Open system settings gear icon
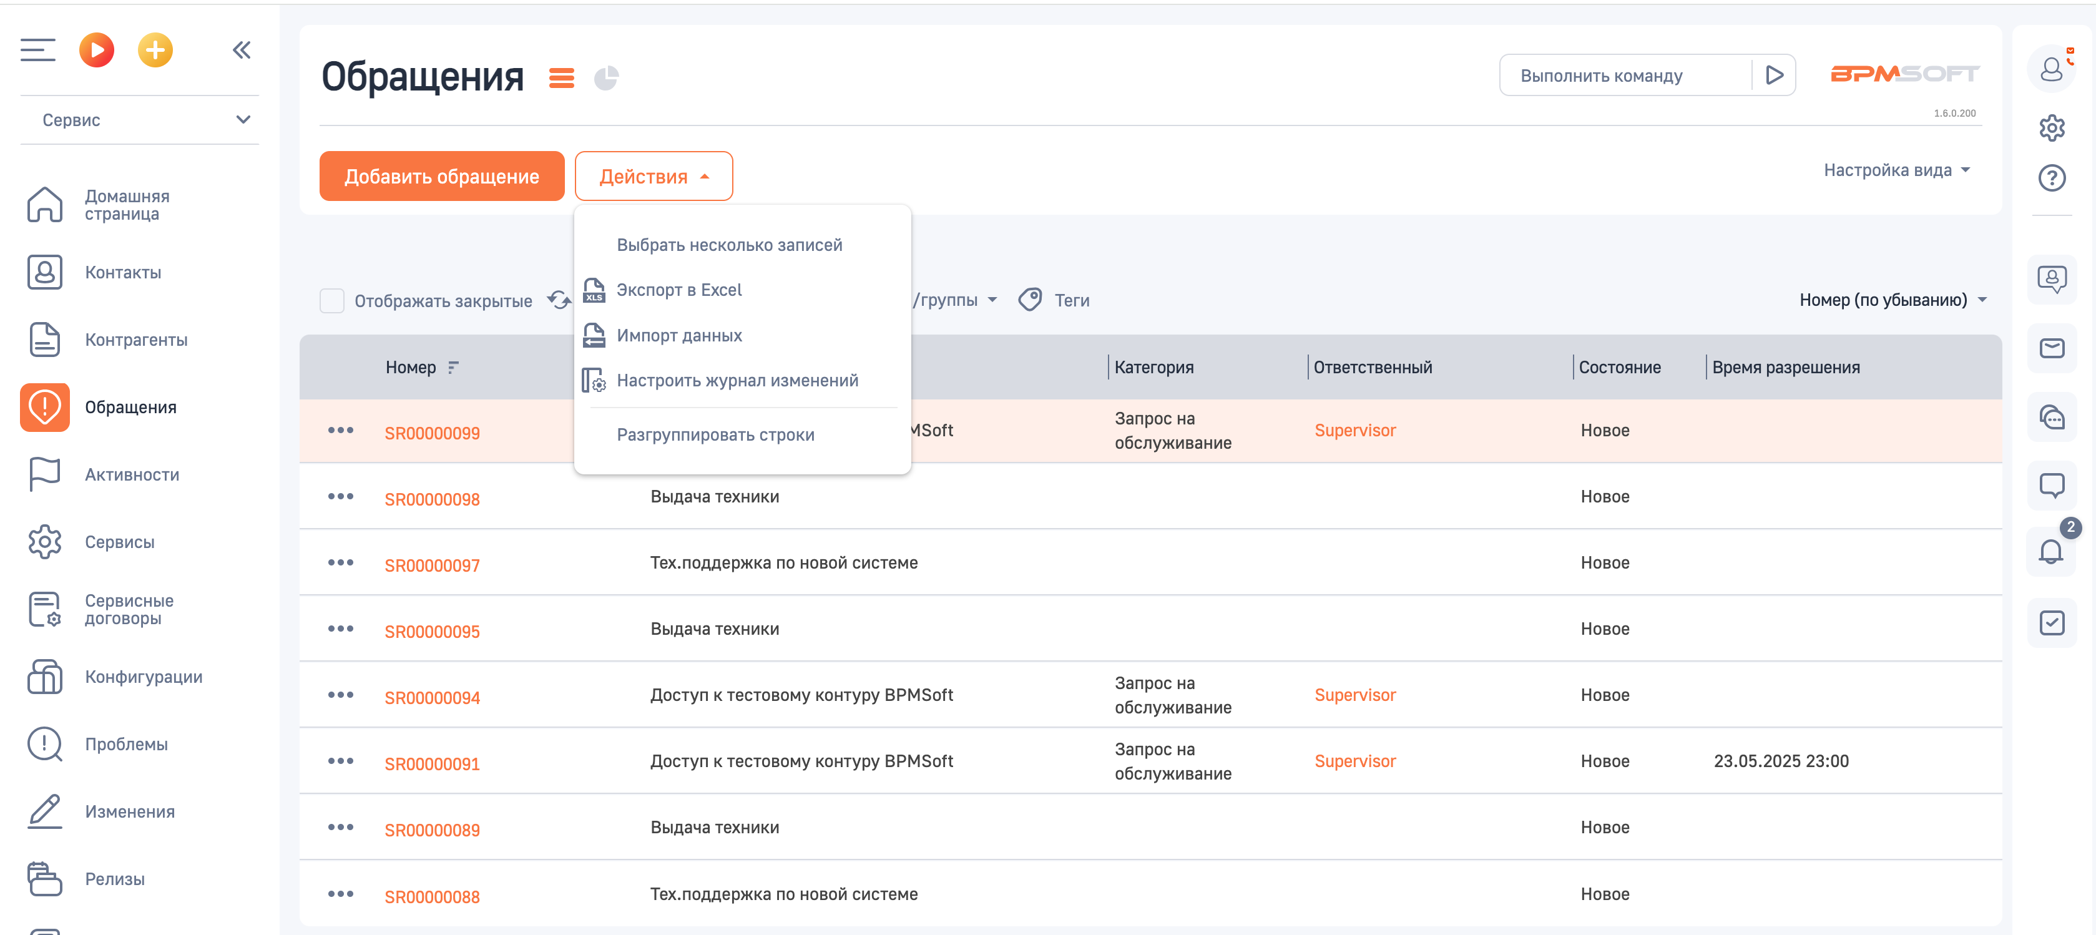 click(2051, 128)
